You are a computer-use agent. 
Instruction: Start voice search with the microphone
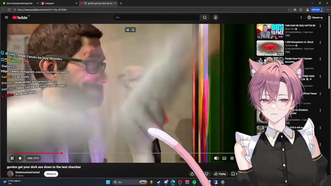215,17
